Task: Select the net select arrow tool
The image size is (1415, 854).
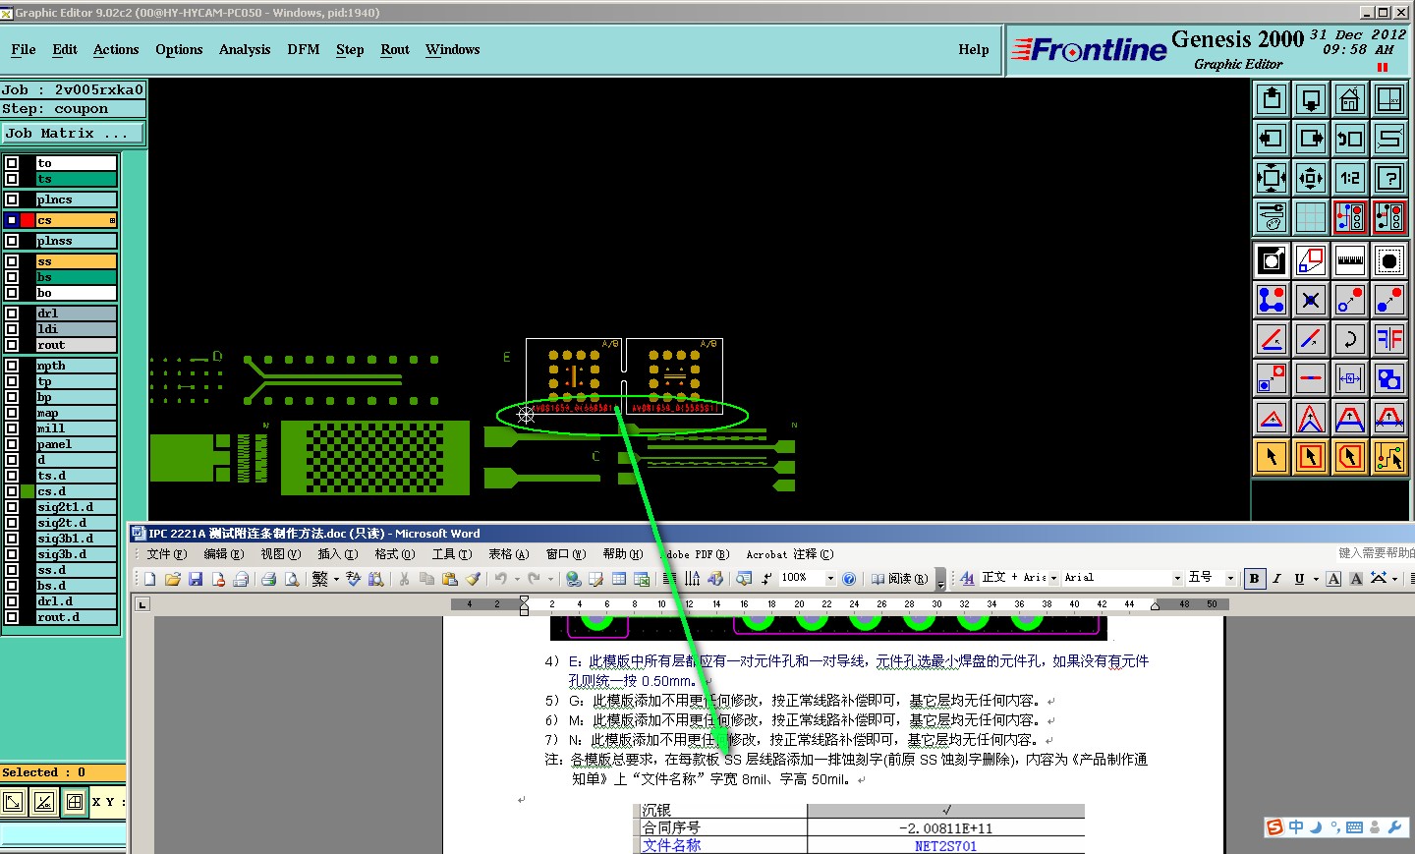Action: (1389, 457)
